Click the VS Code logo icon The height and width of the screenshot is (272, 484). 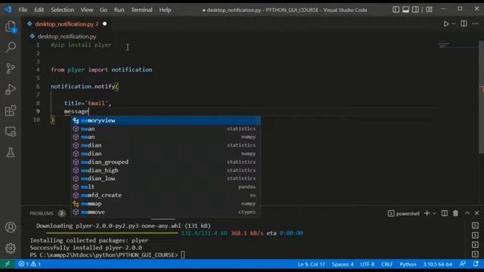click(x=8, y=10)
